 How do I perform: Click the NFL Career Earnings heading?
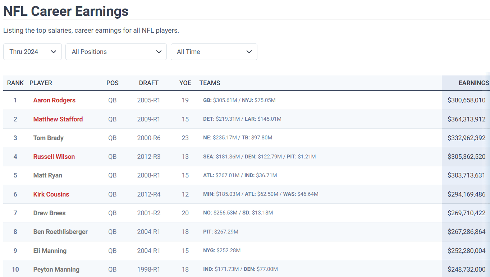click(66, 11)
